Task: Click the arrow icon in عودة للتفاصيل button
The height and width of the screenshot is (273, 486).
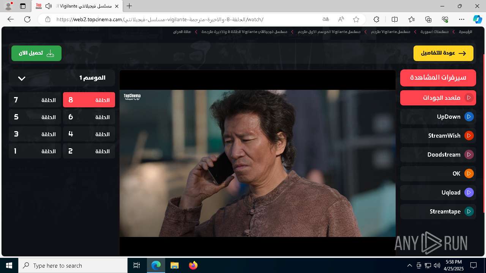Action: click(x=462, y=53)
